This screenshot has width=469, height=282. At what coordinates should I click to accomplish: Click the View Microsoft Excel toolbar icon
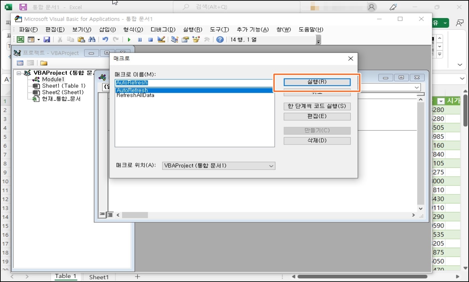(20, 40)
